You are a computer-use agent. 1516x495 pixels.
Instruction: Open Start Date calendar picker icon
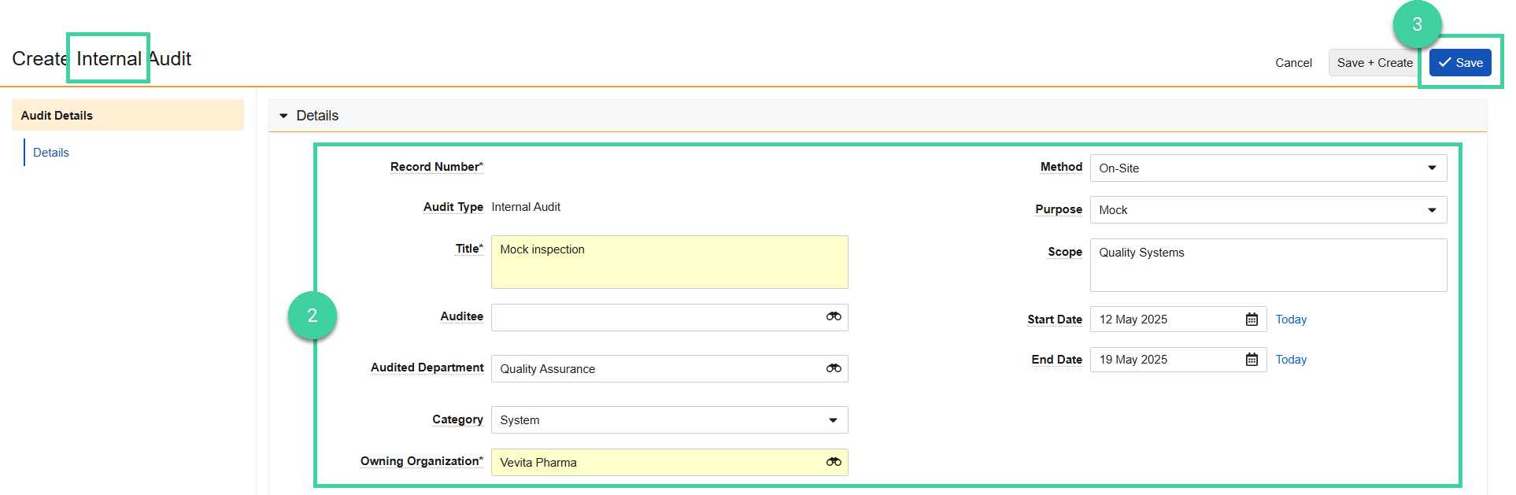point(1252,320)
